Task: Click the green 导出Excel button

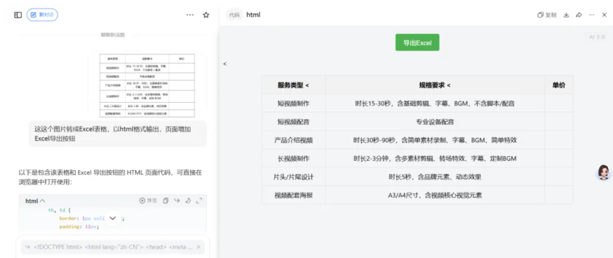Action: pos(417,43)
